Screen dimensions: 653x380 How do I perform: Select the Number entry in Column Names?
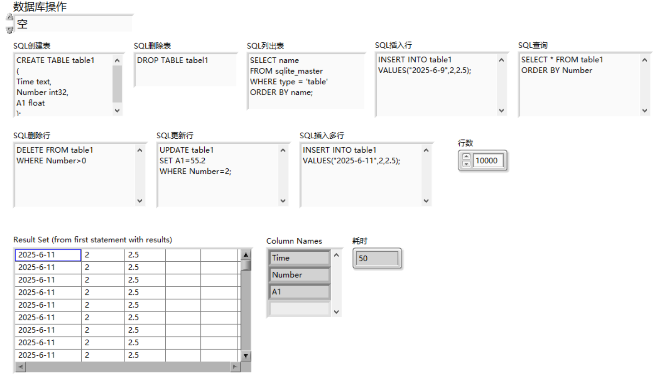(x=298, y=275)
